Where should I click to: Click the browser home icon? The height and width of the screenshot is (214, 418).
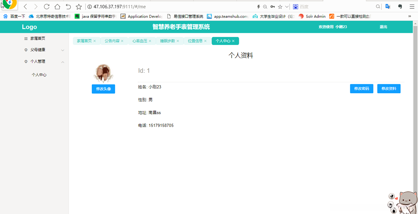coord(57,6)
